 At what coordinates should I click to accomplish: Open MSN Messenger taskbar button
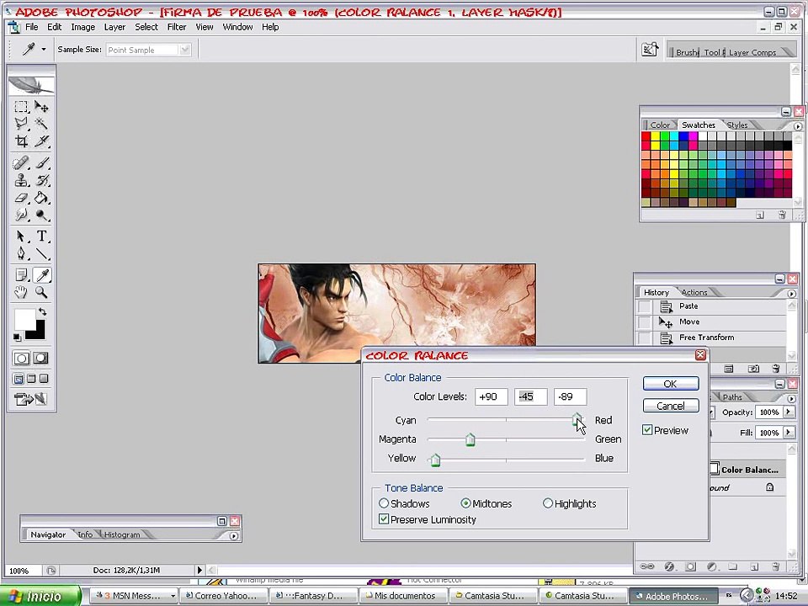point(135,596)
